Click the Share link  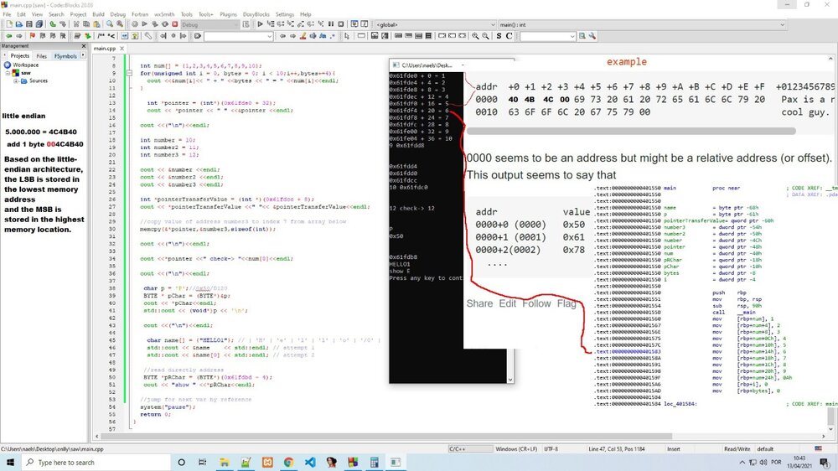coord(479,303)
